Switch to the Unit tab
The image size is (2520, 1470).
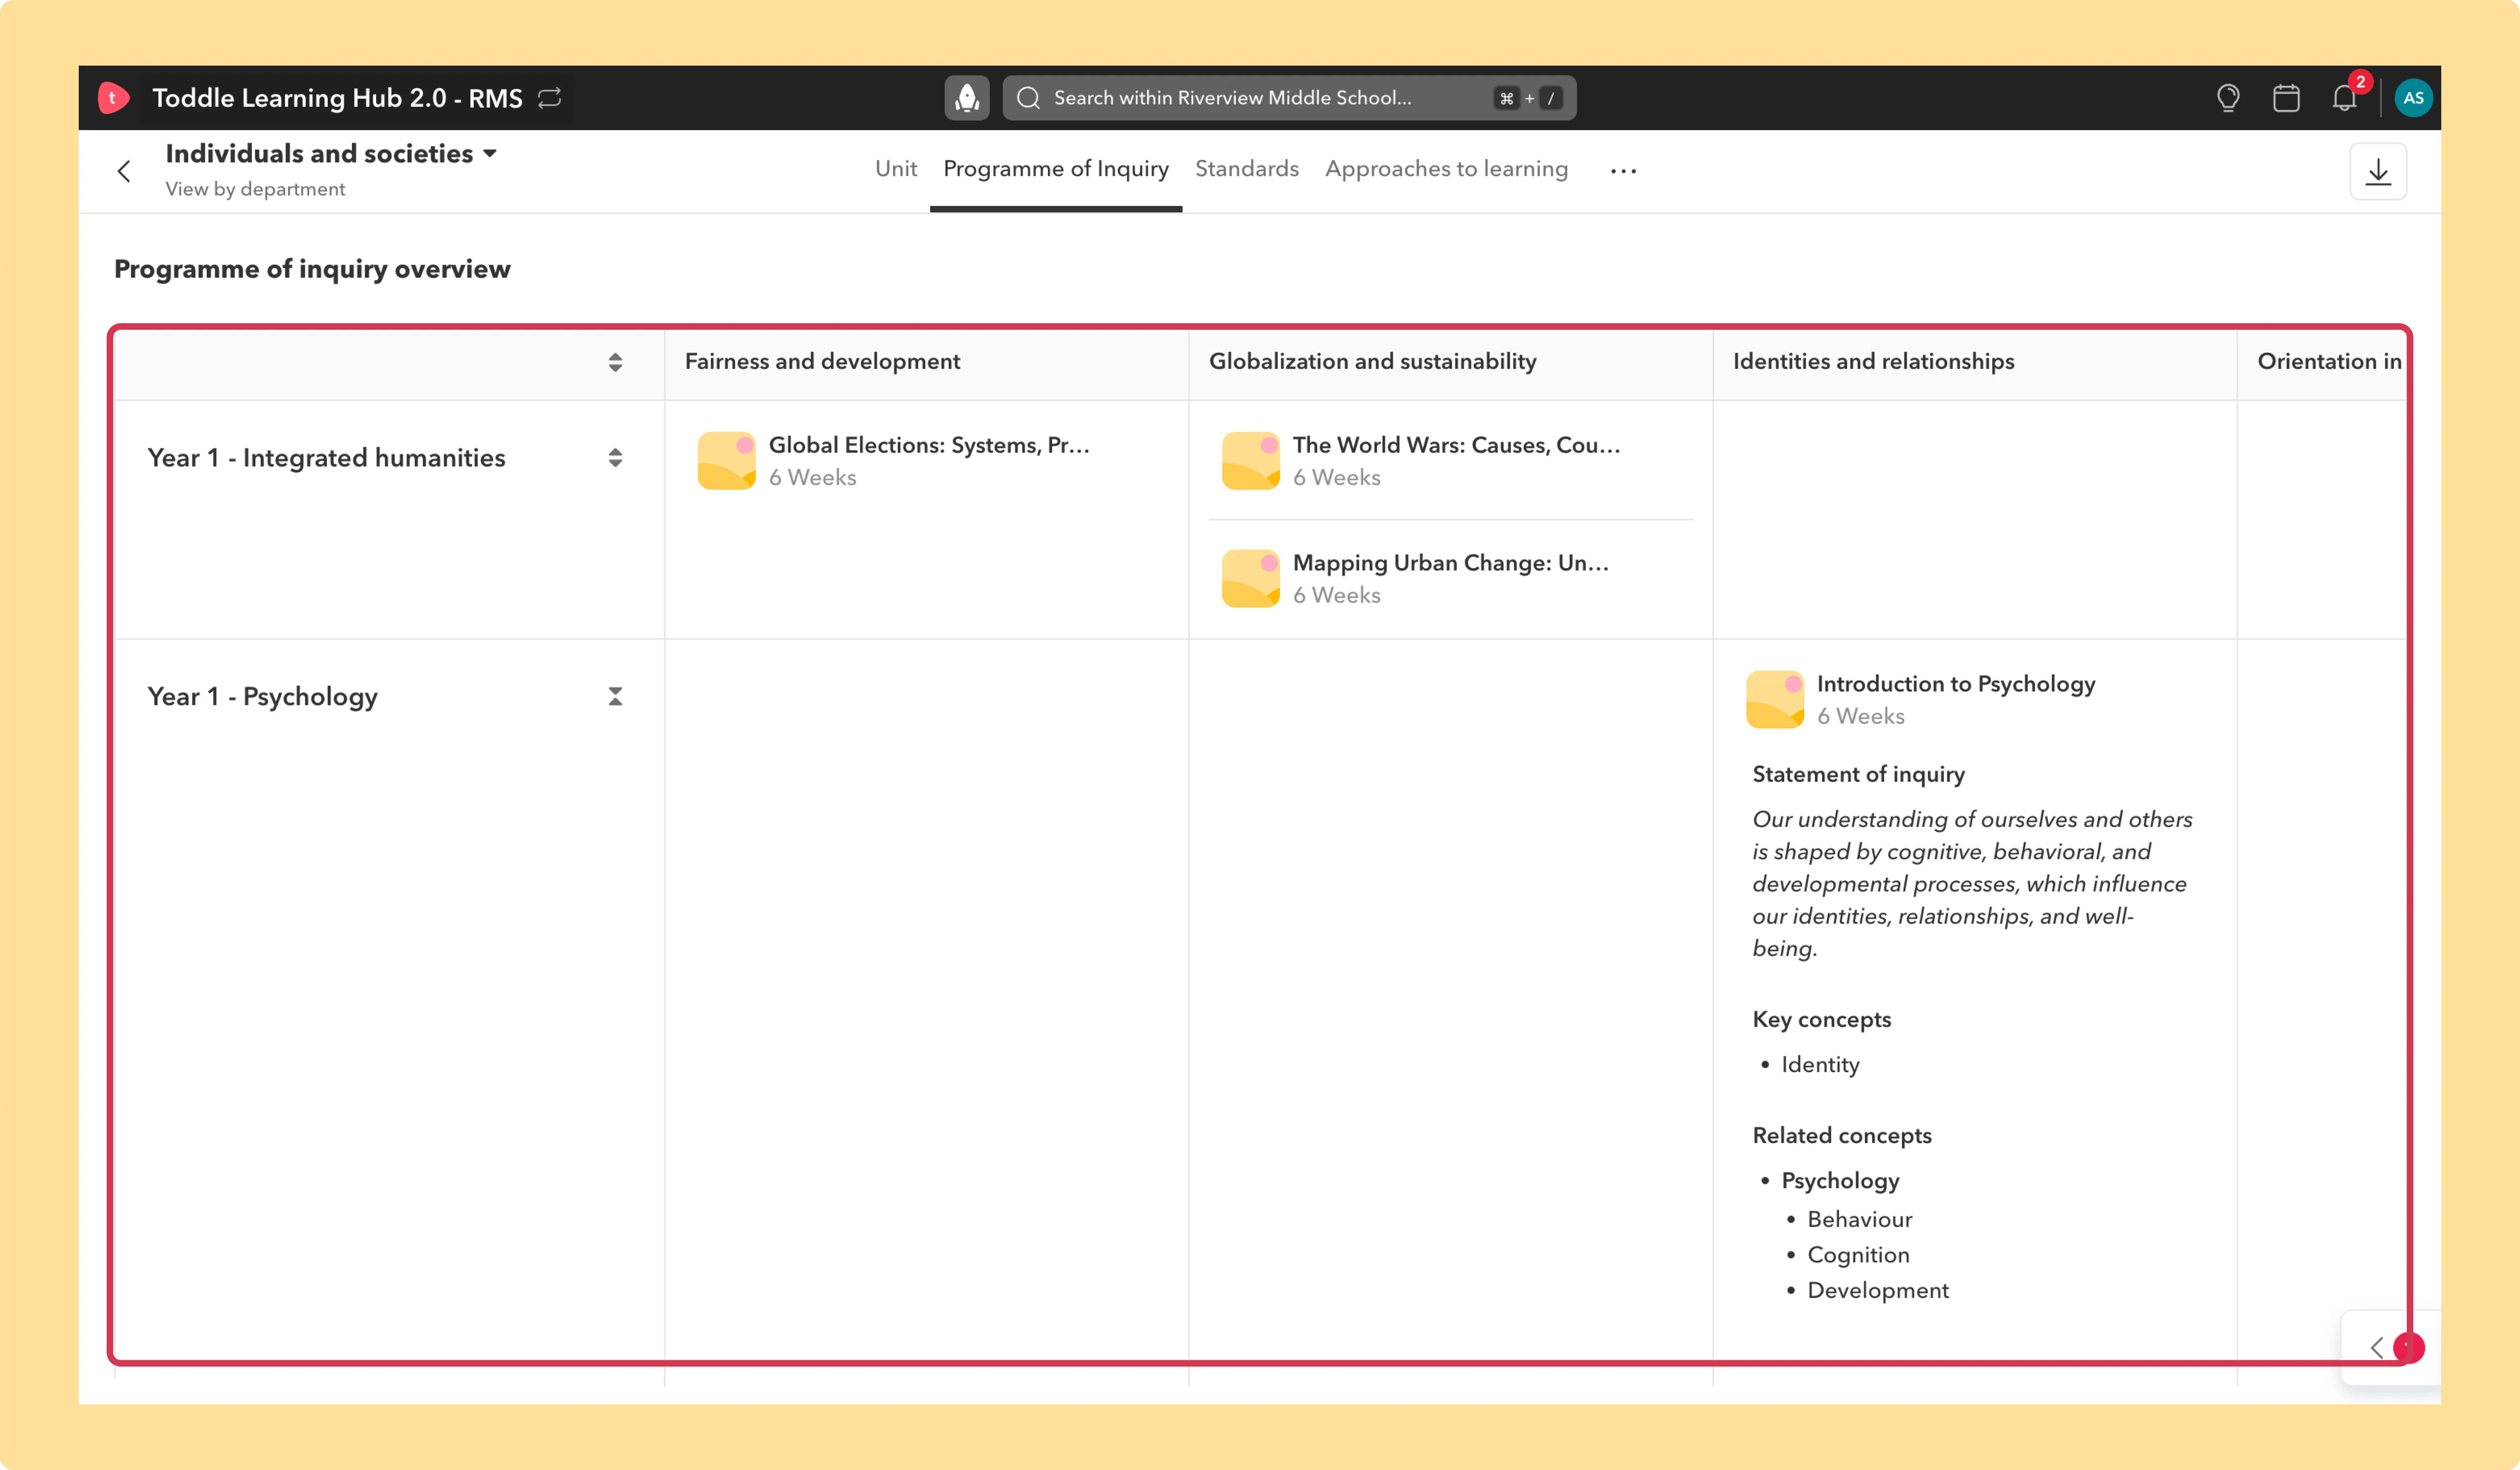tap(896, 169)
